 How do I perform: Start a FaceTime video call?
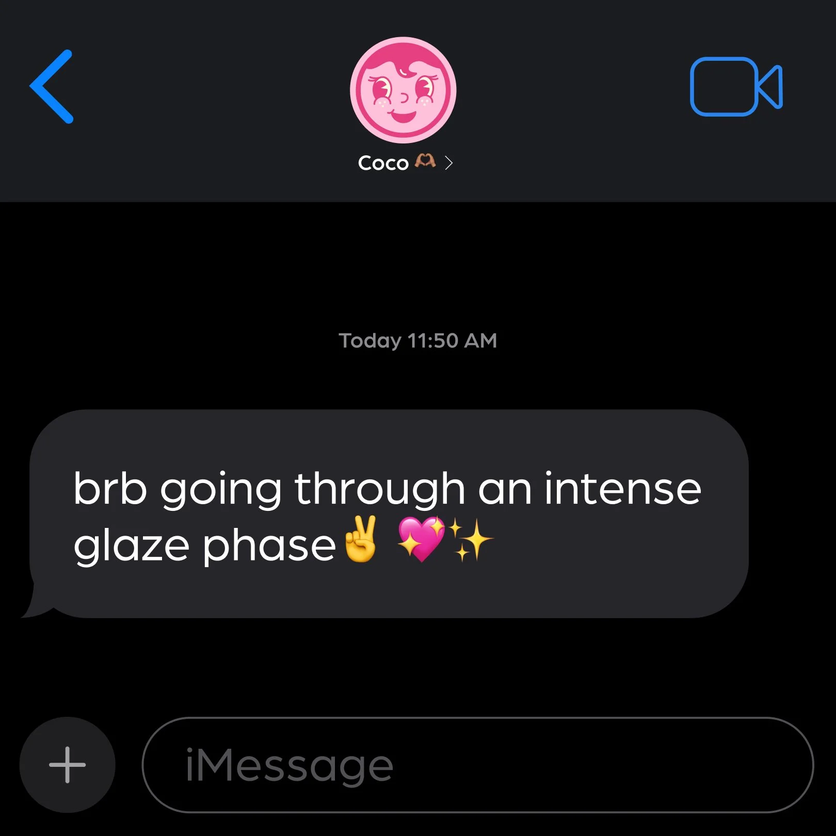click(x=736, y=87)
